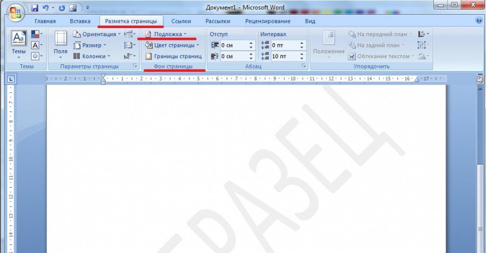Open the Поля margins menu

tap(60, 45)
